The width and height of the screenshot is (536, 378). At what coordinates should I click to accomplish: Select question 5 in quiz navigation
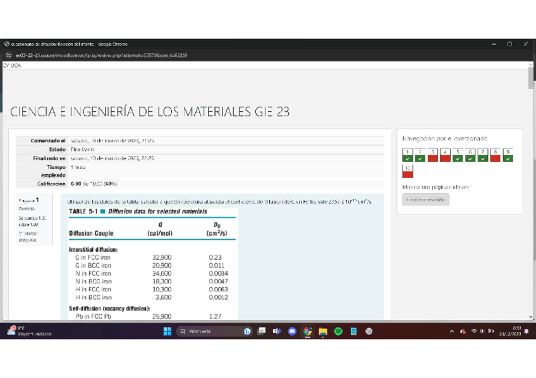458,155
